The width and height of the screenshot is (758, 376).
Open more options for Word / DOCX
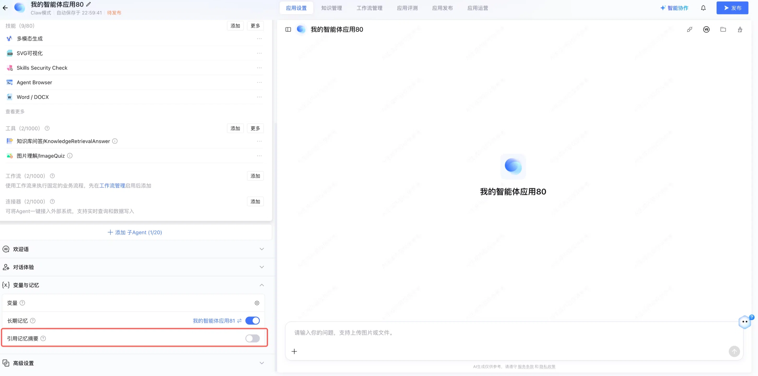coord(259,97)
